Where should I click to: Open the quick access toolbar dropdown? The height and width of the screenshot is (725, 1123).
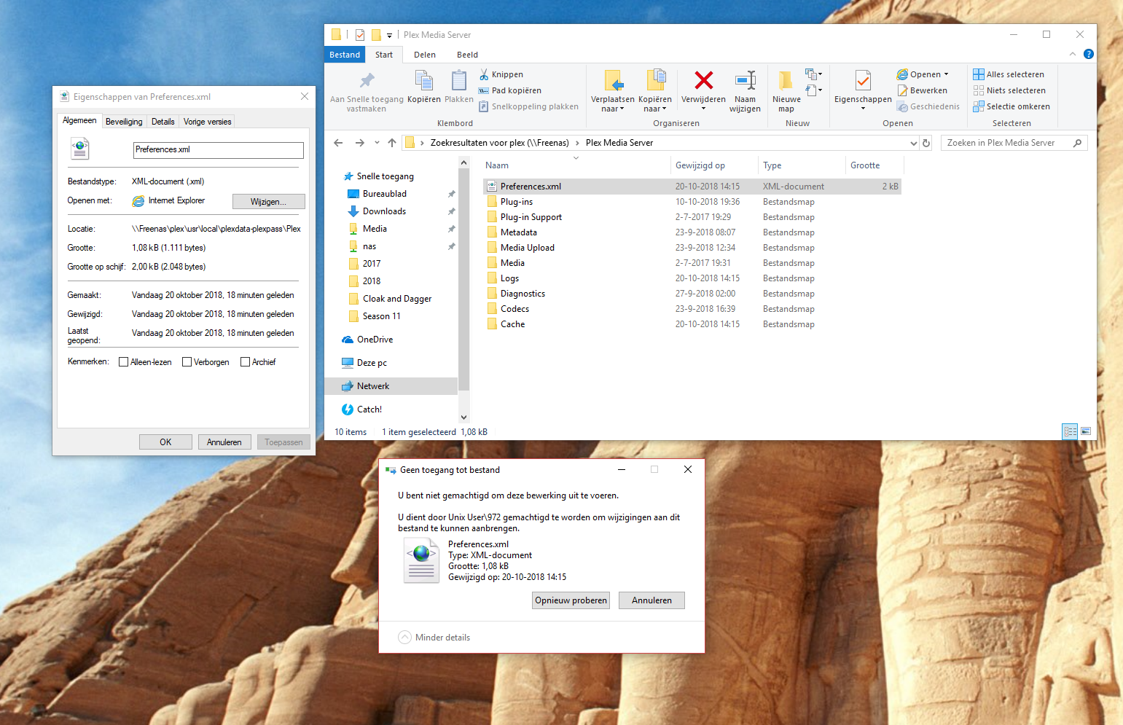coord(389,35)
